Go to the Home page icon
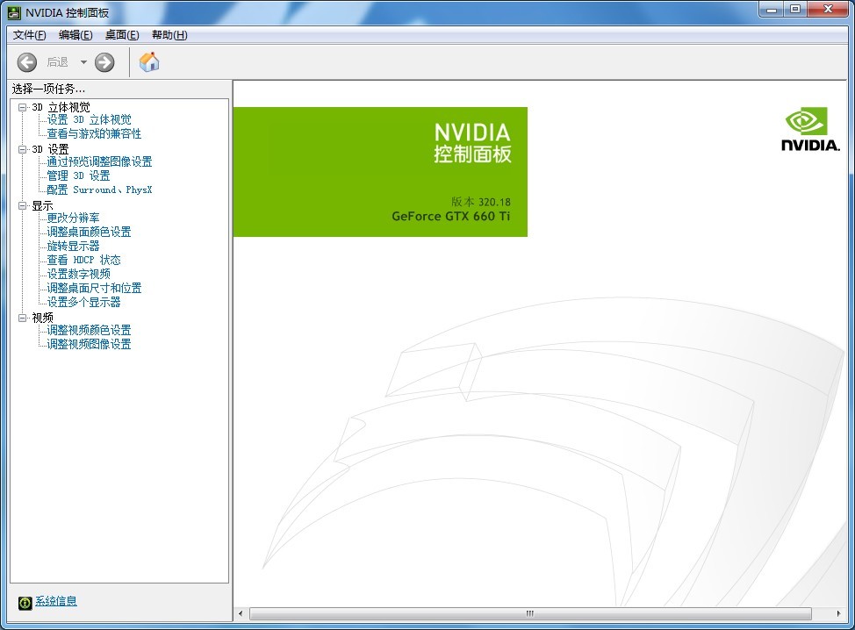 [x=149, y=62]
